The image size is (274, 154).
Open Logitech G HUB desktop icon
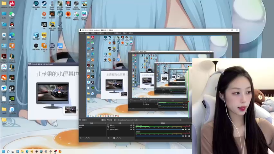click(12, 78)
